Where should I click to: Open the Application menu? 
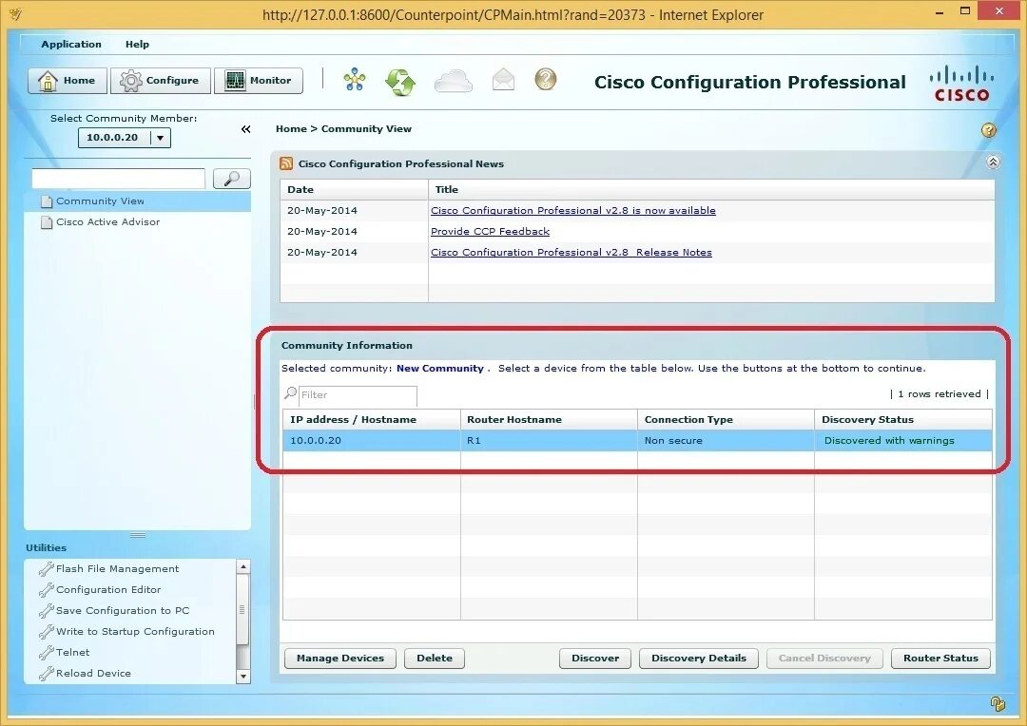click(x=71, y=44)
